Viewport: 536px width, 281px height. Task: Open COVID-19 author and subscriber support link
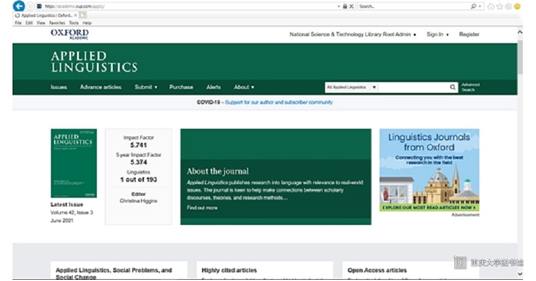click(279, 102)
